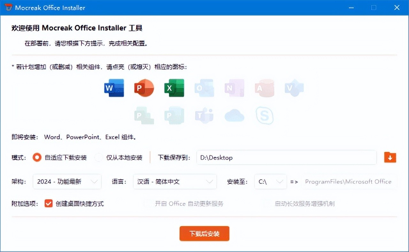
Task: Toggle the Excel component icon
Action: (174, 88)
